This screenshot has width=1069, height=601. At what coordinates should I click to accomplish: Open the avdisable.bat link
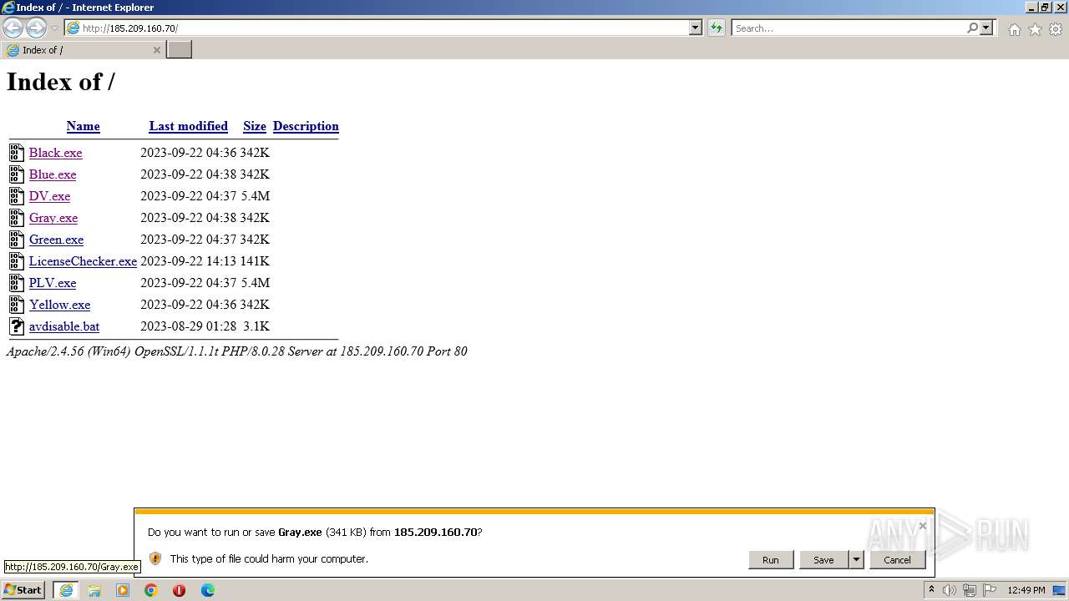[x=64, y=326]
